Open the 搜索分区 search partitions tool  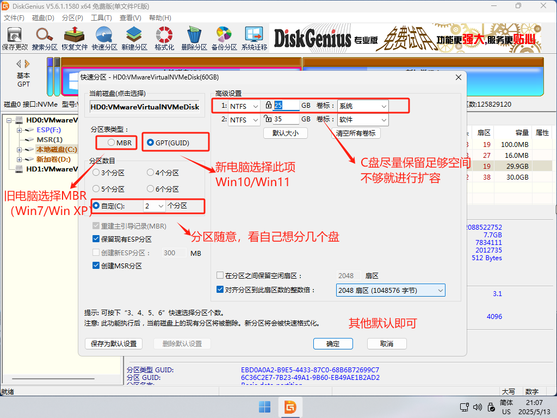pos(45,39)
